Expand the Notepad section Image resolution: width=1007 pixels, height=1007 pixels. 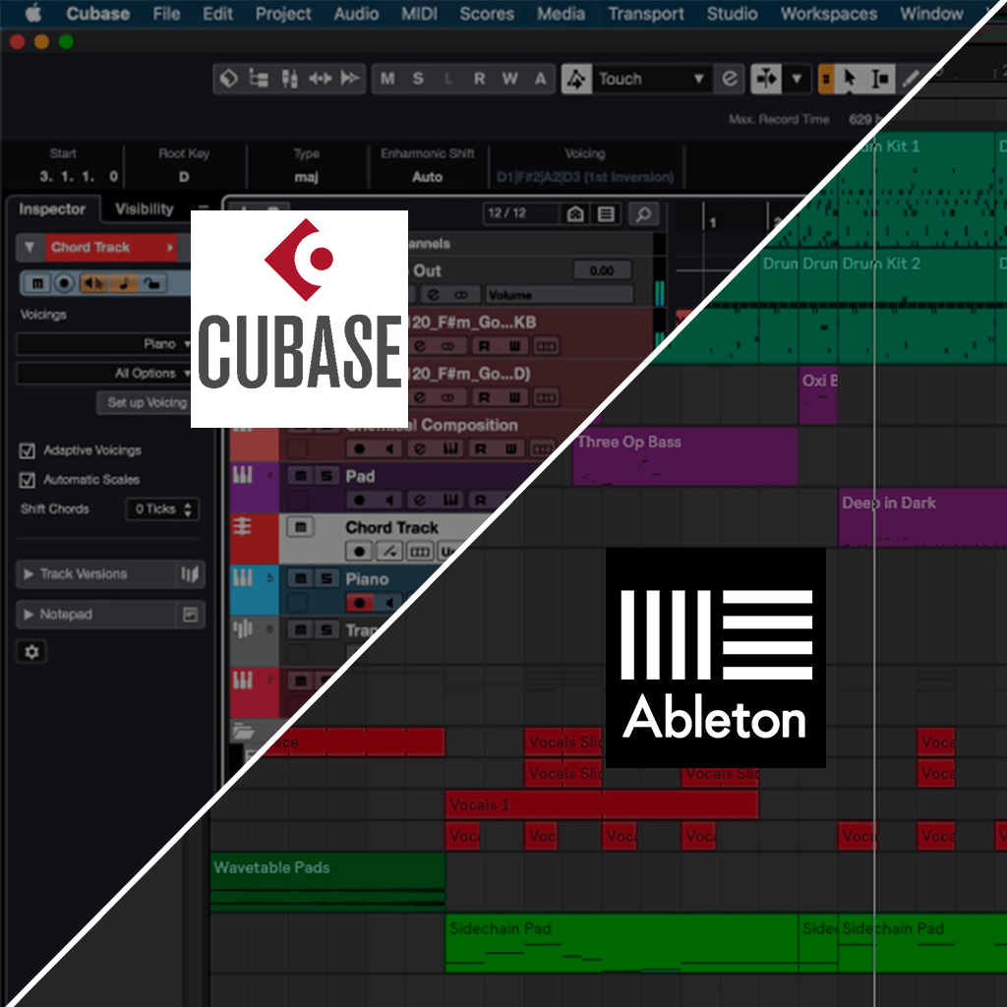click(x=29, y=615)
